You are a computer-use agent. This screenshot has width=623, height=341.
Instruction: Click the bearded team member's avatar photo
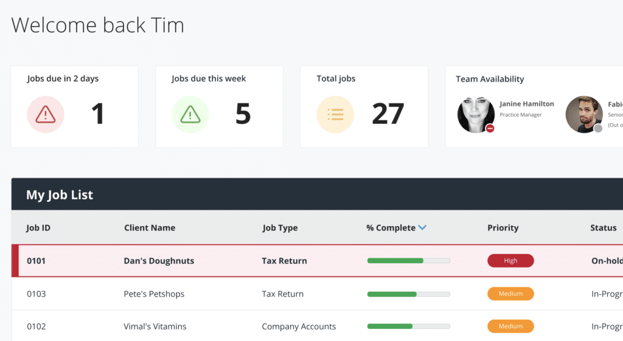pyautogui.click(x=584, y=114)
